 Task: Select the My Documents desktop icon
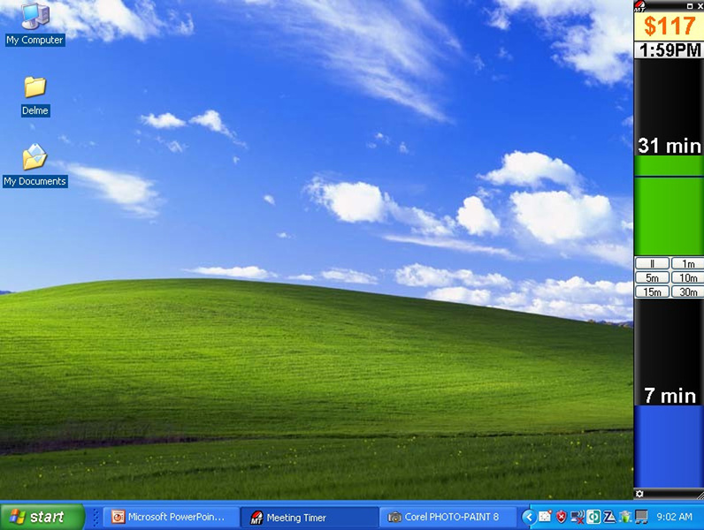click(x=35, y=165)
